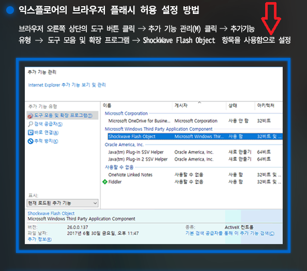This screenshot has height=271, width=307.
Task: Open 기본 검색 공급자를 통해 이 추가 기능 검색 link
Action: click(230, 233)
